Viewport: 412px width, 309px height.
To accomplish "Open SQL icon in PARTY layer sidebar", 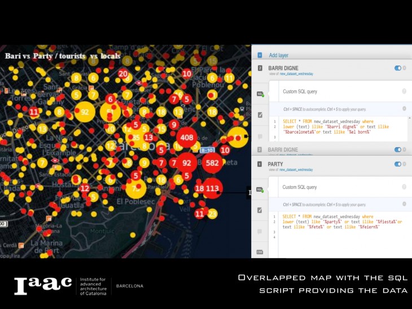I will point(260,190).
